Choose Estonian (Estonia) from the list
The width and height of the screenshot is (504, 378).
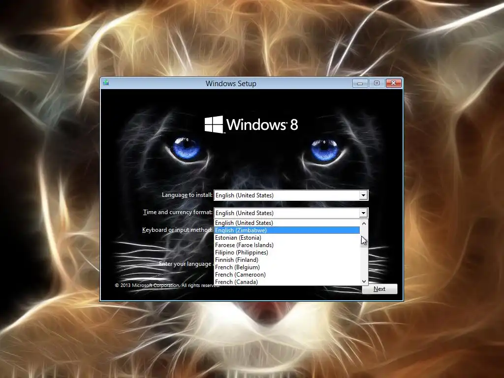287,238
